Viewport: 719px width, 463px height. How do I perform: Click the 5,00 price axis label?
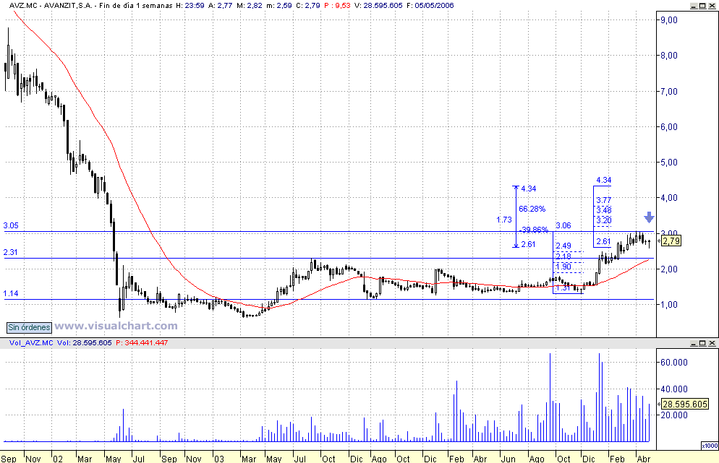(669, 162)
